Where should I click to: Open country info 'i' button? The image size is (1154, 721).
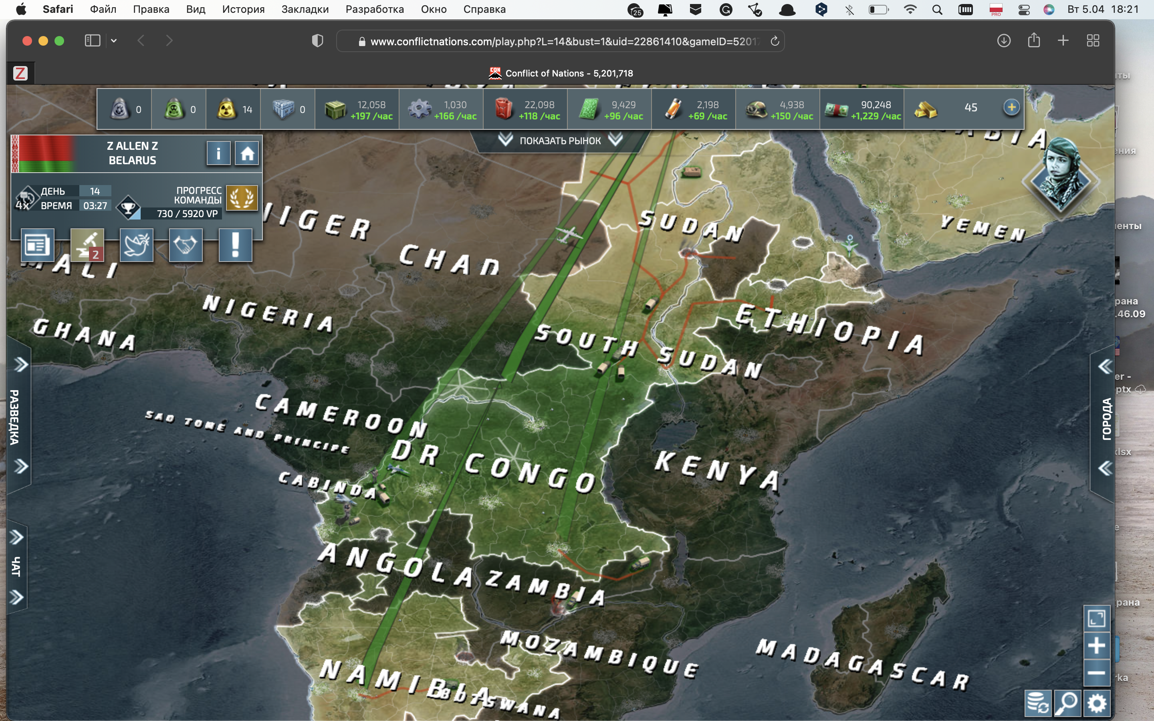[218, 153]
